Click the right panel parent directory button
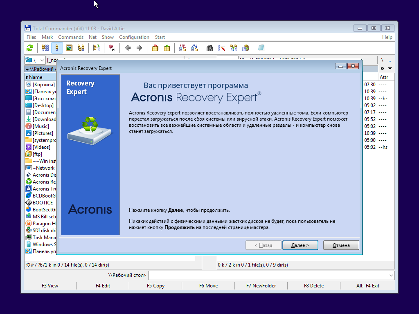419x314 pixels. point(390,61)
